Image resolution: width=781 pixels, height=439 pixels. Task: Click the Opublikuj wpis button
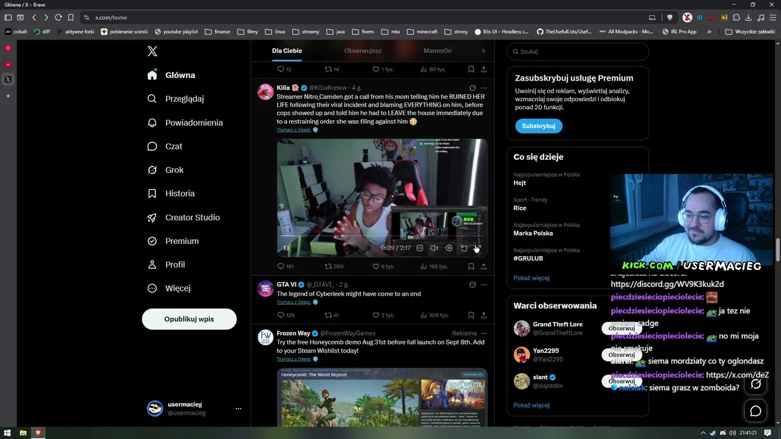point(189,319)
